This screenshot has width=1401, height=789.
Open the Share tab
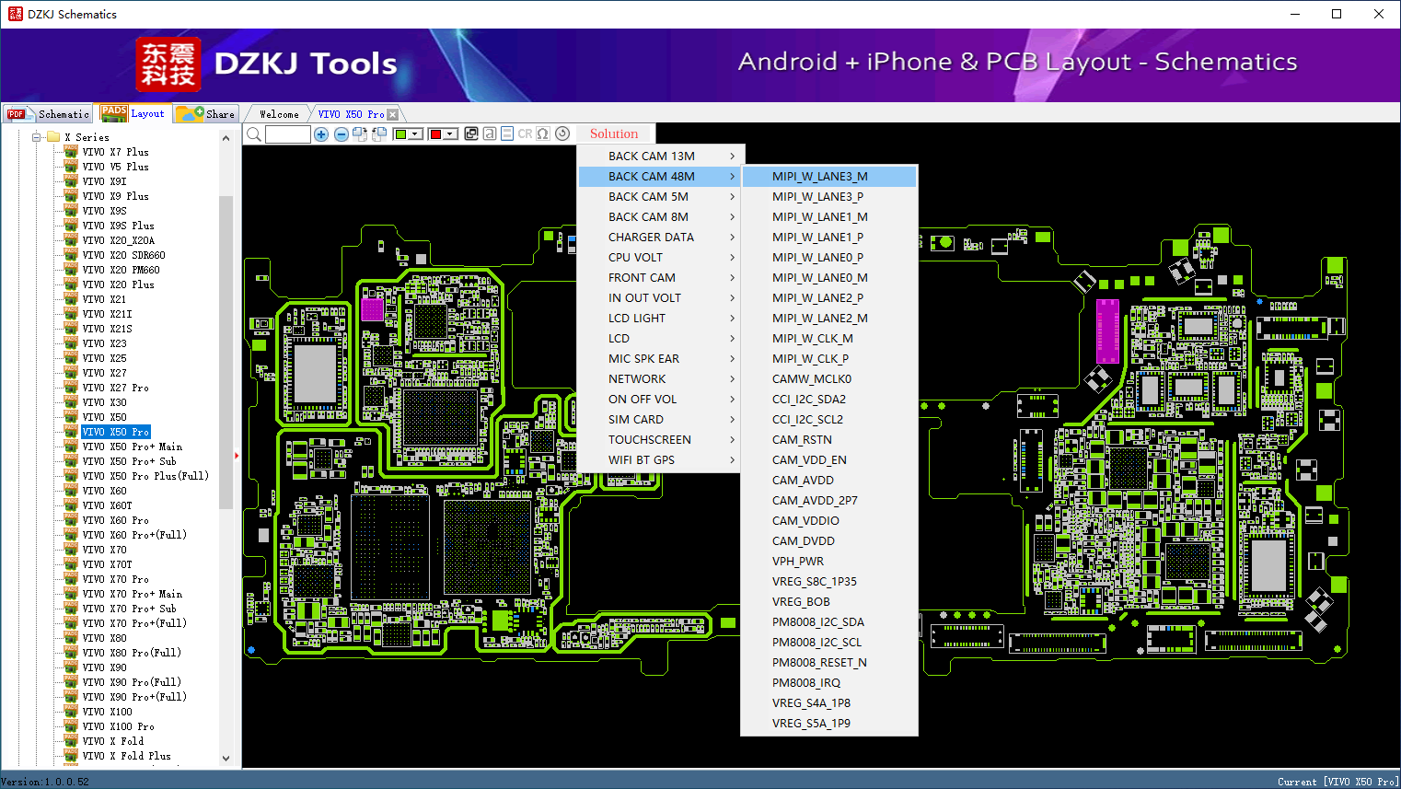(x=206, y=114)
